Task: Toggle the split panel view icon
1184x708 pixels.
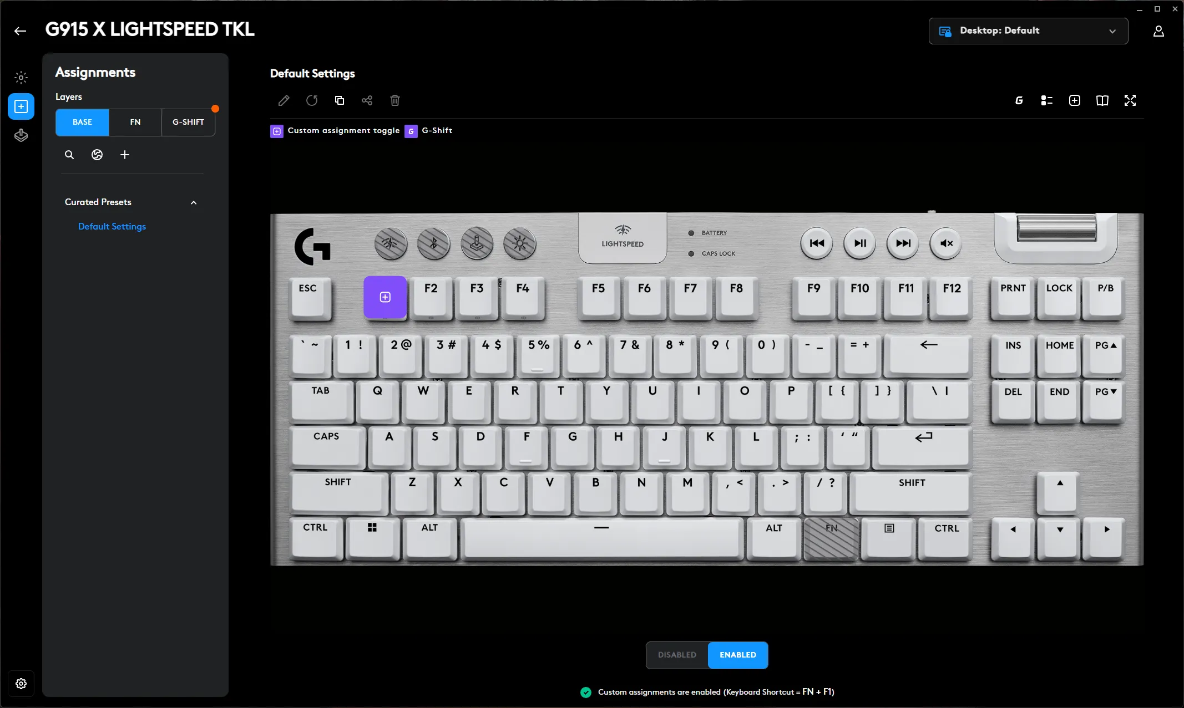Action: point(1102,100)
